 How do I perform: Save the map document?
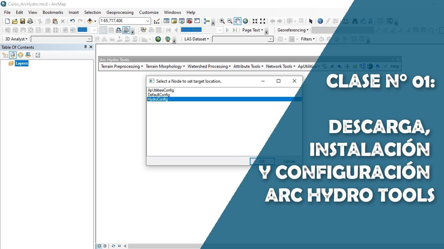coord(22,21)
